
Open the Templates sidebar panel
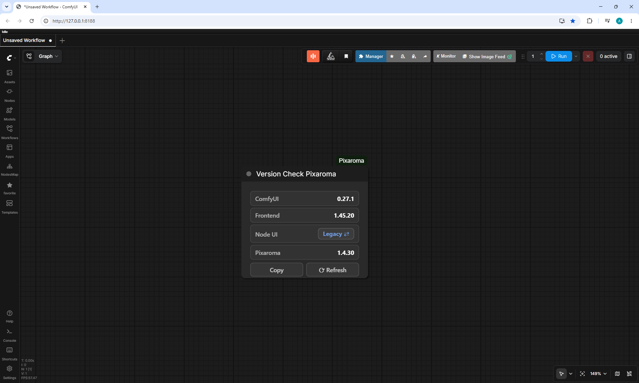click(x=10, y=207)
